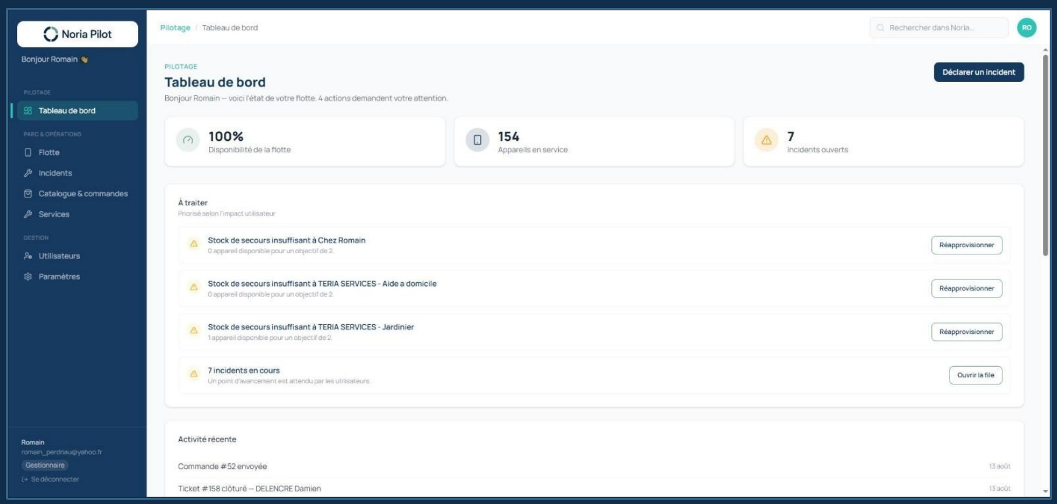Click the logout arrow icon
The height and width of the screenshot is (504, 1057).
[25, 480]
